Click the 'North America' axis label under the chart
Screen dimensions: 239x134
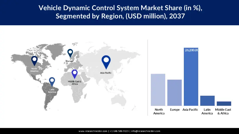pos(159,112)
